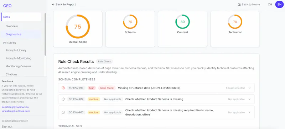Click the sidebar vertical scrollbar
285x129 pixels.
(45, 34)
